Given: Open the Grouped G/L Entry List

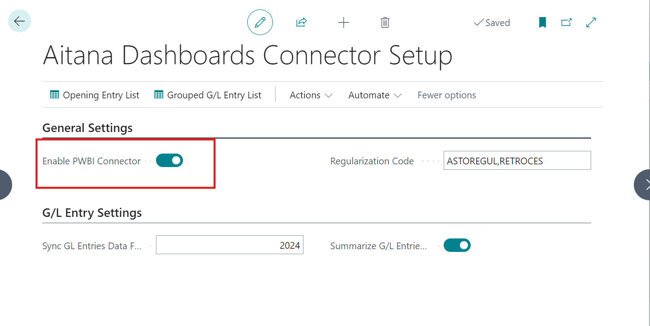Looking at the screenshot, I should [208, 95].
